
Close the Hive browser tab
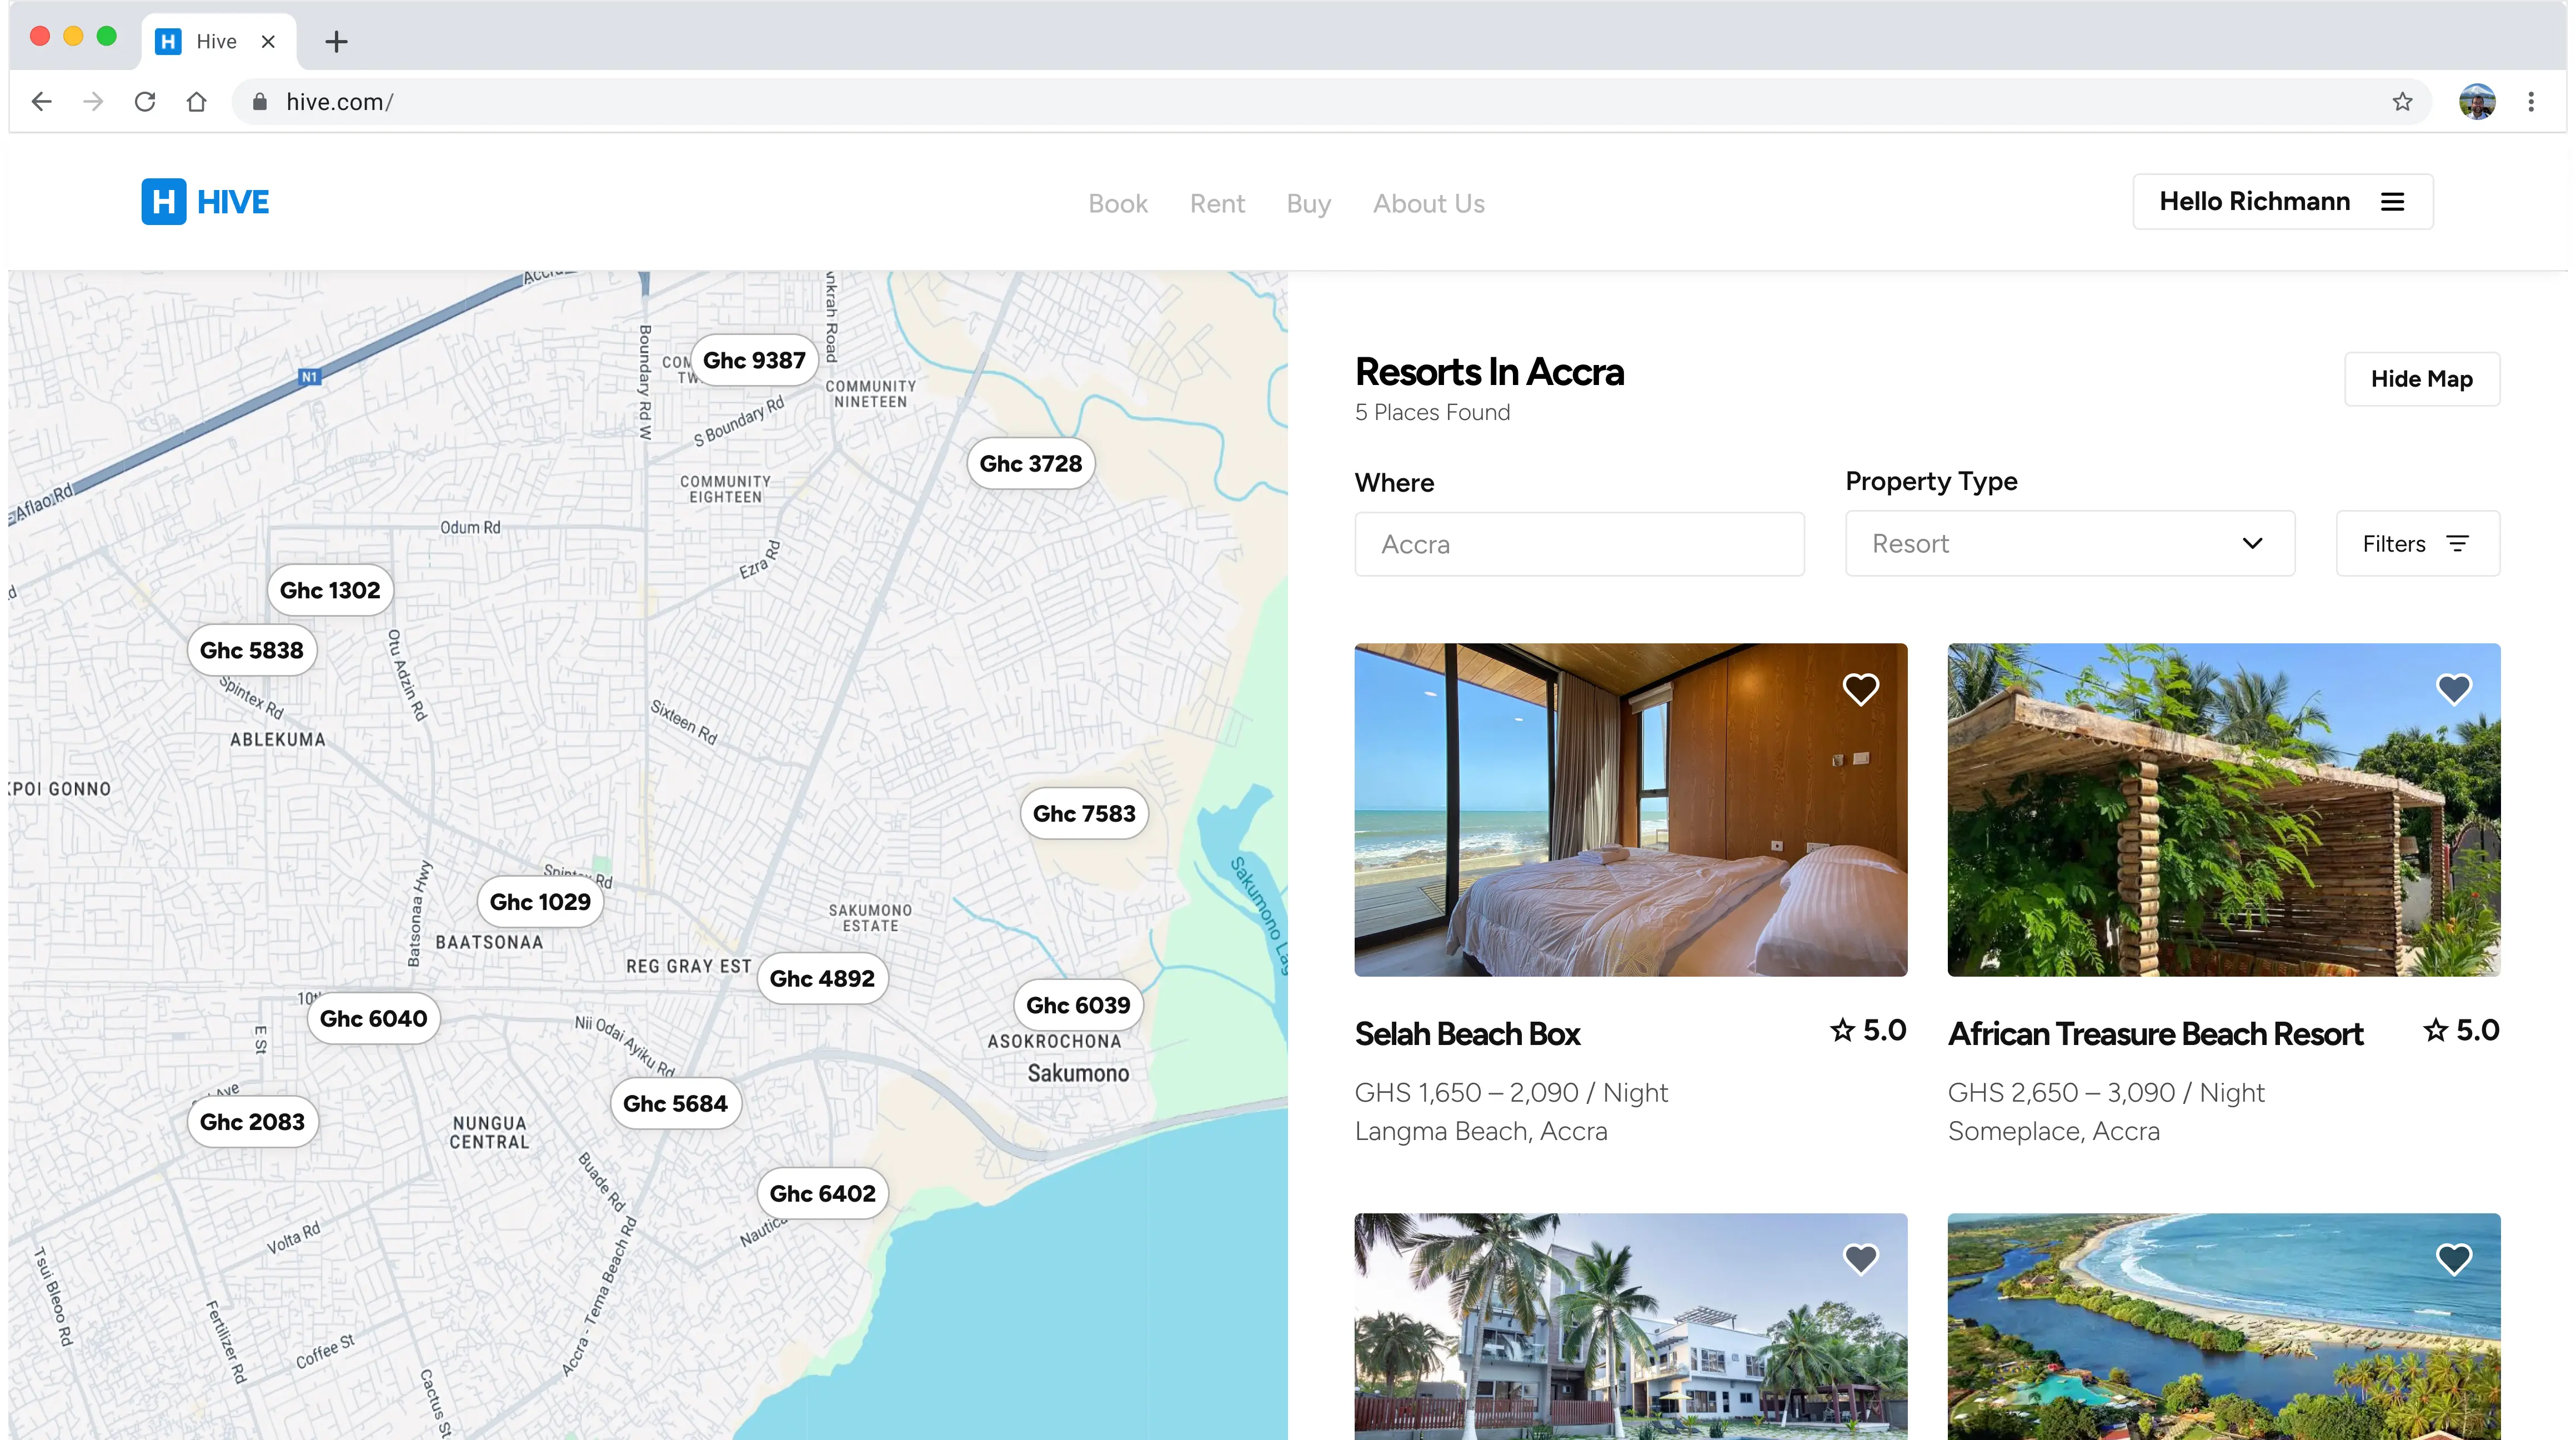(268, 42)
